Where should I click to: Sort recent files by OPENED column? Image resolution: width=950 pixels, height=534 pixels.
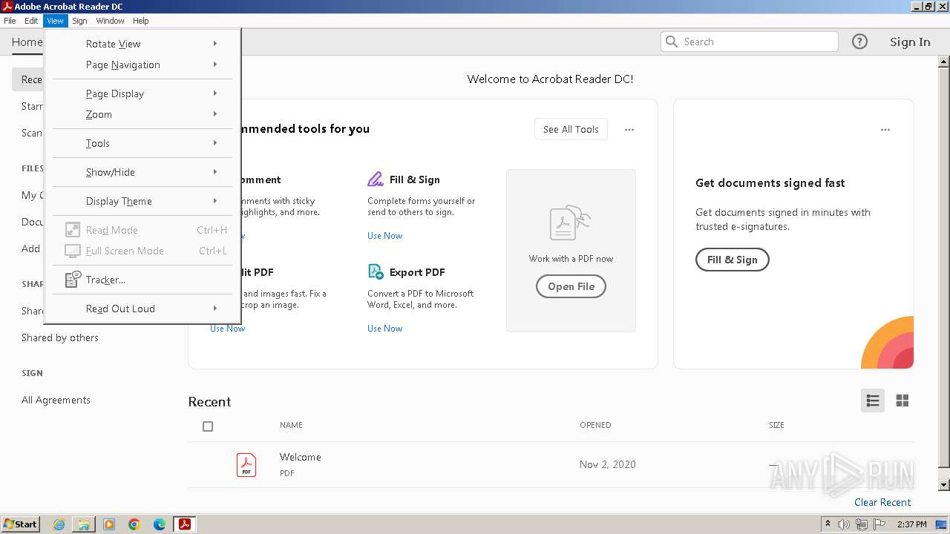point(595,425)
